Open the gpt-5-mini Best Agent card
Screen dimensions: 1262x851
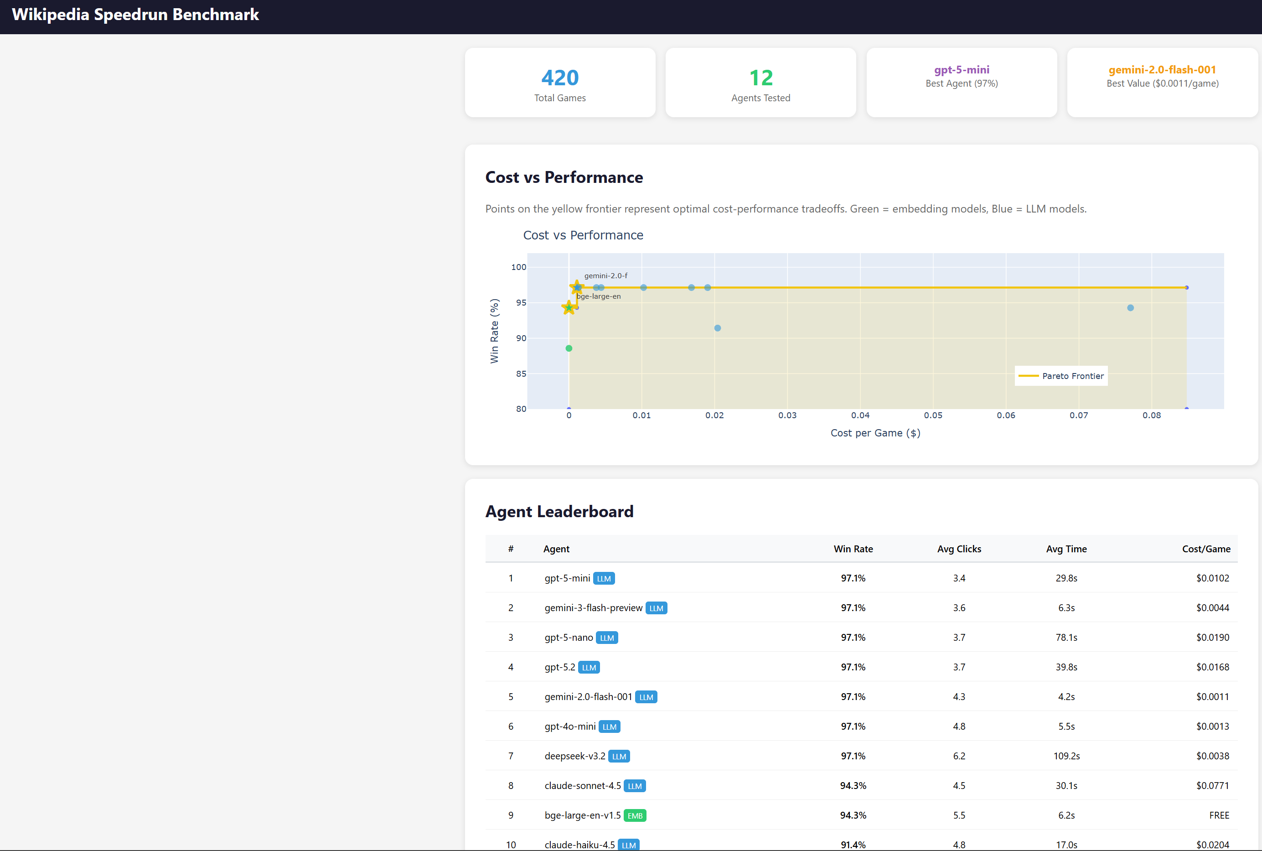click(962, 83)
